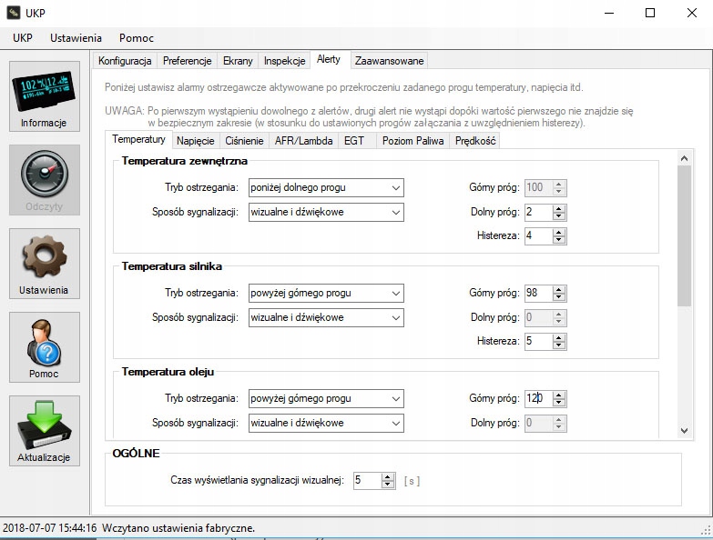This screenshot has height=540, width=713.
Task: Switch to Poziom Paliwa tab
Action: [413, 141]
